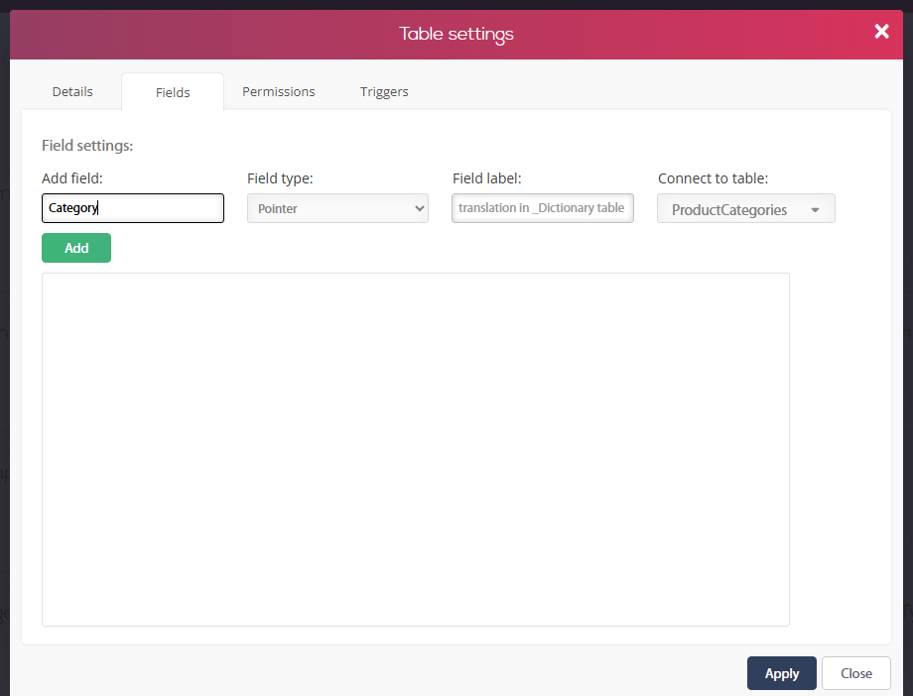Click the Add field label

[x=72, y=178]
